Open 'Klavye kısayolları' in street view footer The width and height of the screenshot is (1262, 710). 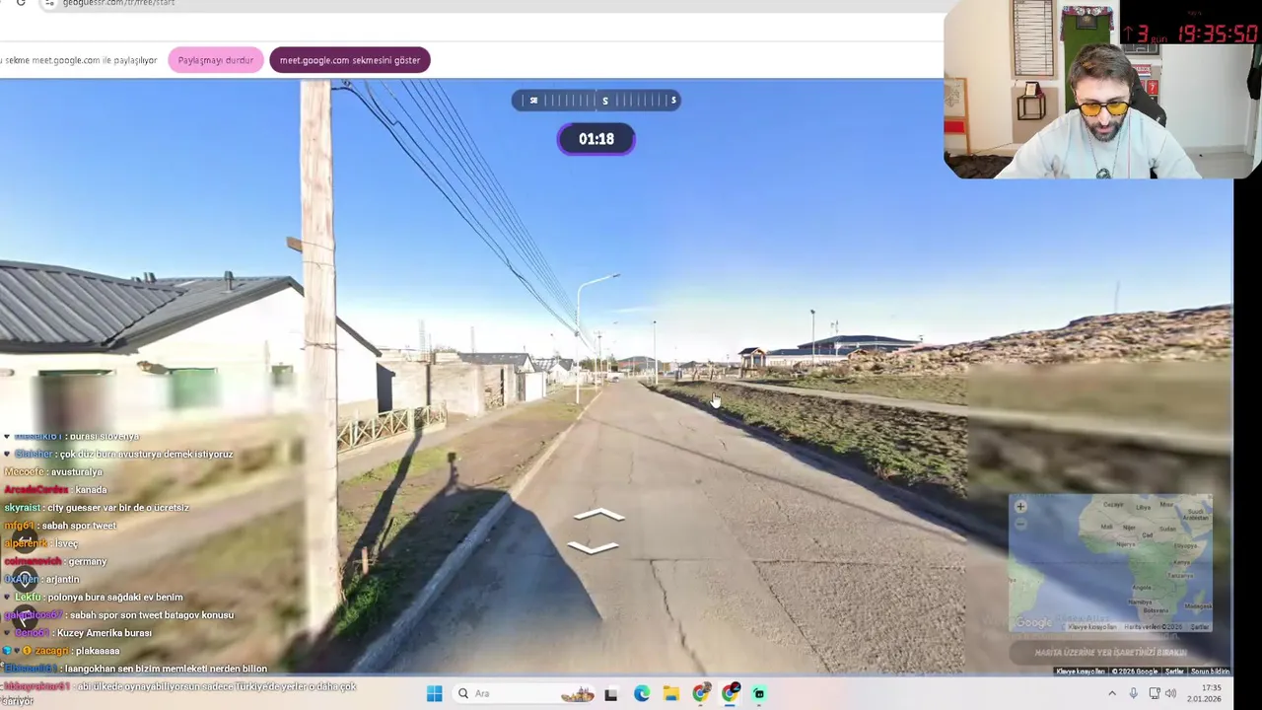point(1081,672)
